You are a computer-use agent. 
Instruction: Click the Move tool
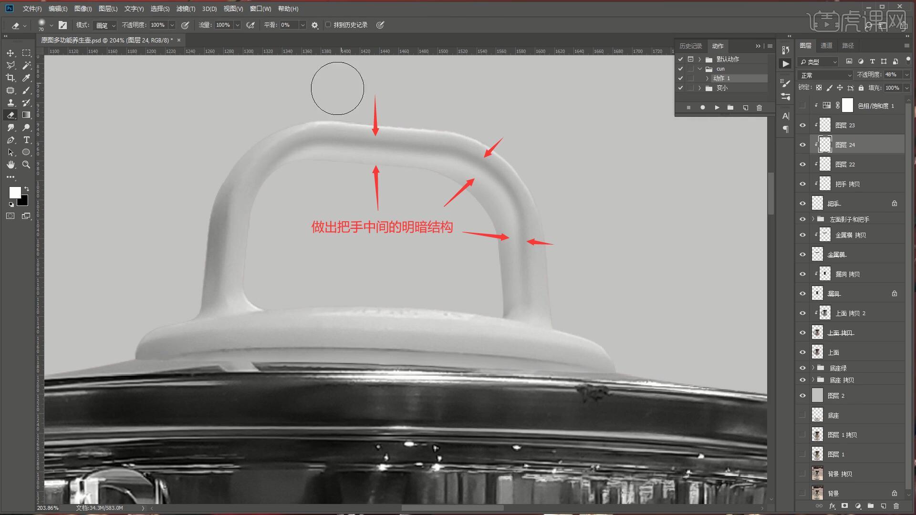click(x=10, y=53)
